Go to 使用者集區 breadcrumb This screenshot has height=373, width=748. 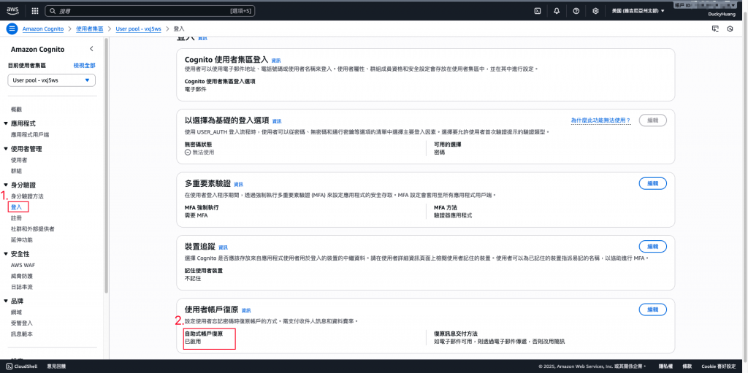coord(90,29)
